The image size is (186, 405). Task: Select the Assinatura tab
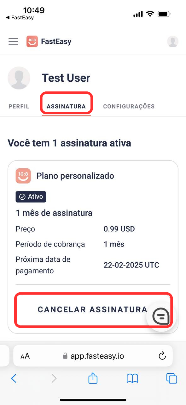click(x=66, y=106)
